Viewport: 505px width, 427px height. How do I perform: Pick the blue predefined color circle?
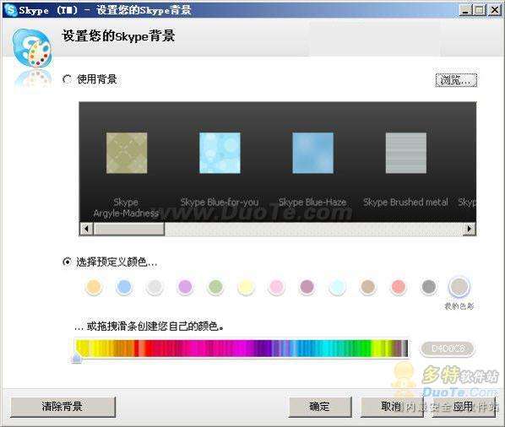tap(124, 286)
